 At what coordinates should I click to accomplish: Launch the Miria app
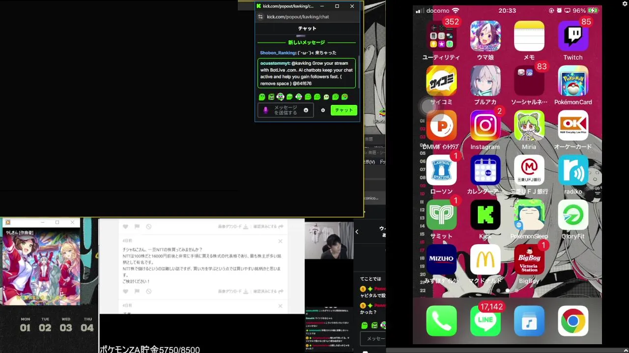click(529, 126)
